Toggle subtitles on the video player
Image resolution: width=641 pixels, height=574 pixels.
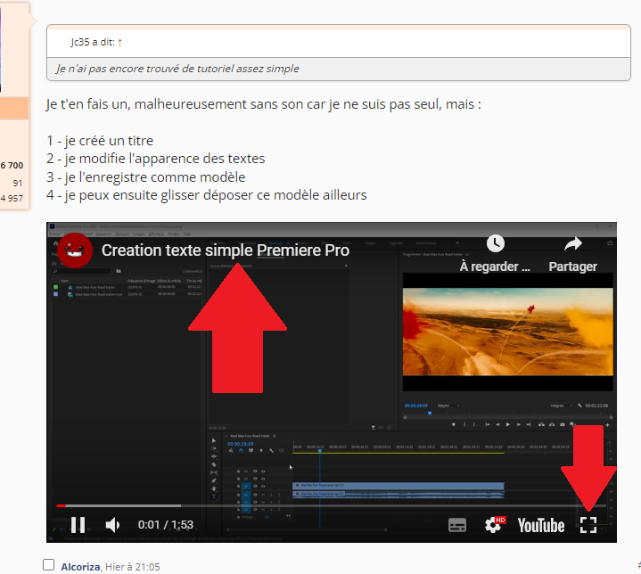pos(457,525)
